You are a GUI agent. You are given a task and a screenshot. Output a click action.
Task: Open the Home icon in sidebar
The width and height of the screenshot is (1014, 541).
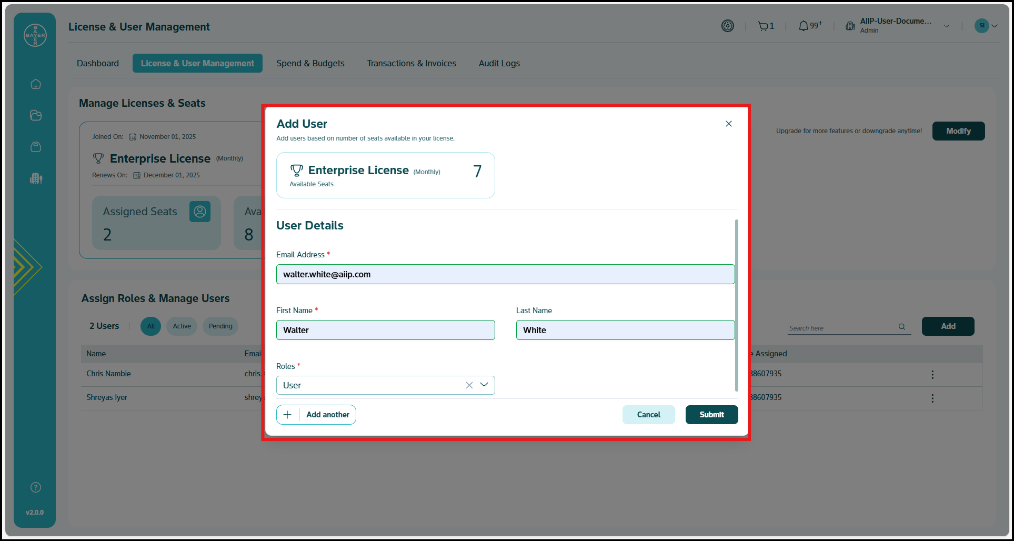(x=36, y=84)
